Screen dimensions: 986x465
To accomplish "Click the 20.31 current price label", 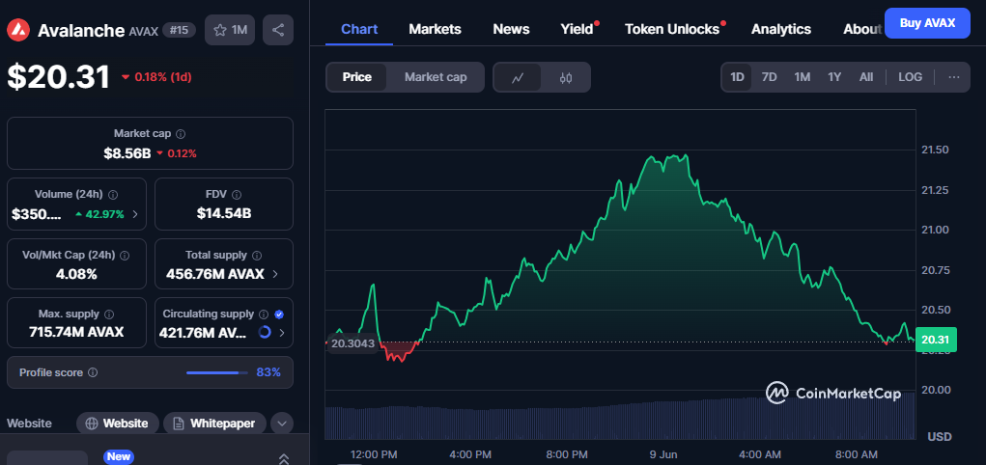I will coord(936,340).
